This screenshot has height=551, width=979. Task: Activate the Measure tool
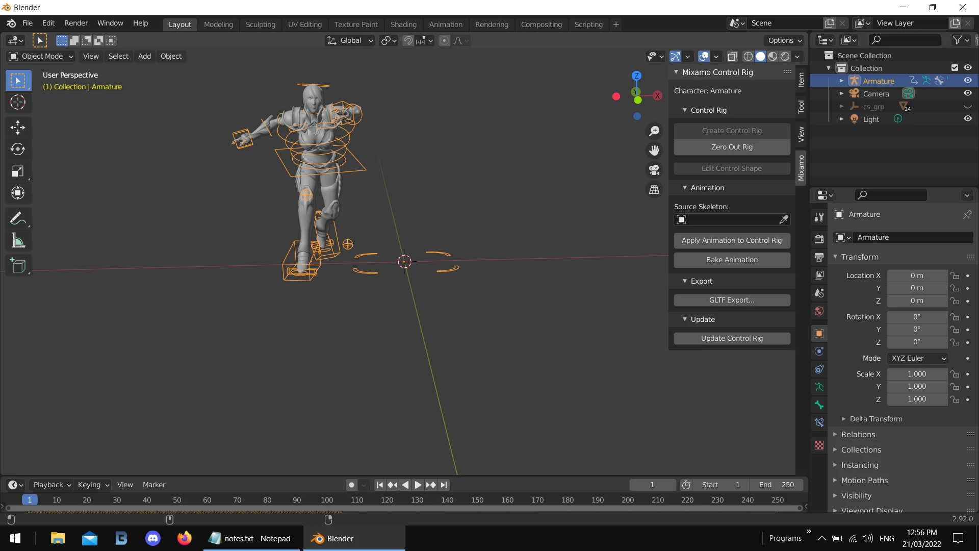click(18, 241)
